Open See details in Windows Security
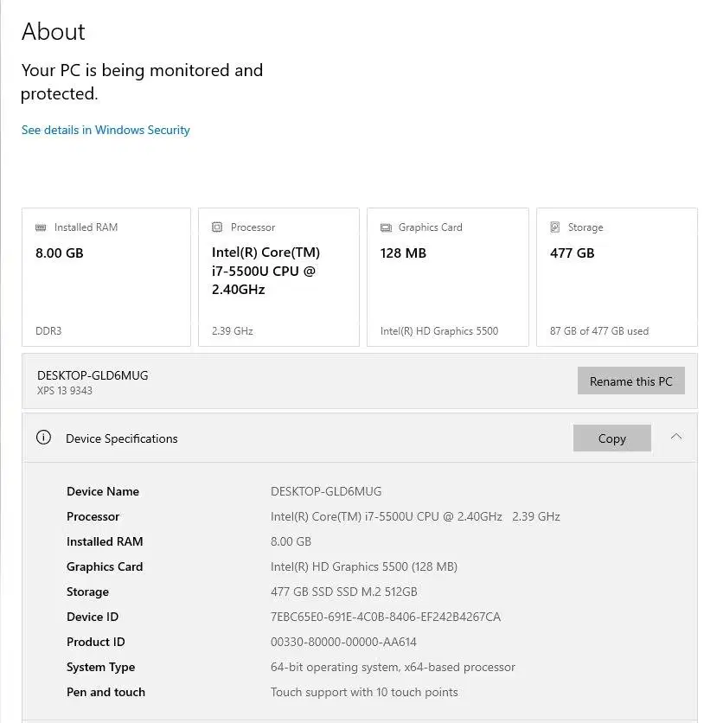Screen dimensions: 723x723 tap(106, 130)
